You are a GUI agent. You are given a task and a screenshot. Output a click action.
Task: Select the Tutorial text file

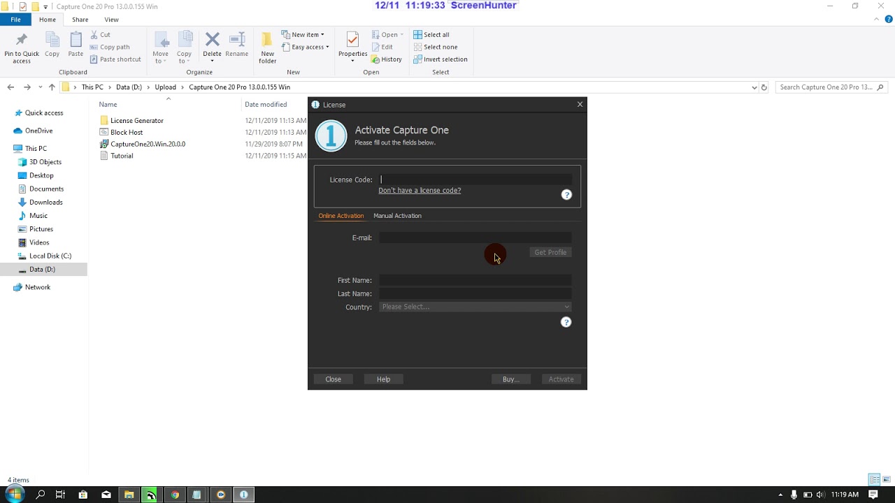tap(122, 156)
